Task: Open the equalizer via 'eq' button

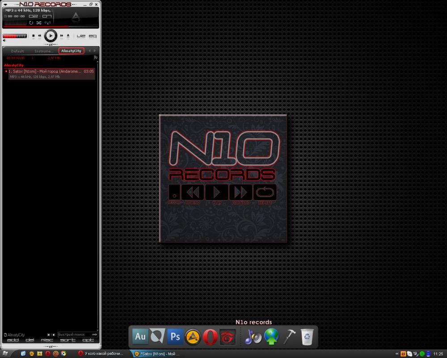Action: (x=93, y=36)
